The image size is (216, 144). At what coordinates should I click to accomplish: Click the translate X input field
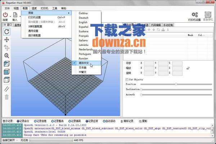[149, 63]
